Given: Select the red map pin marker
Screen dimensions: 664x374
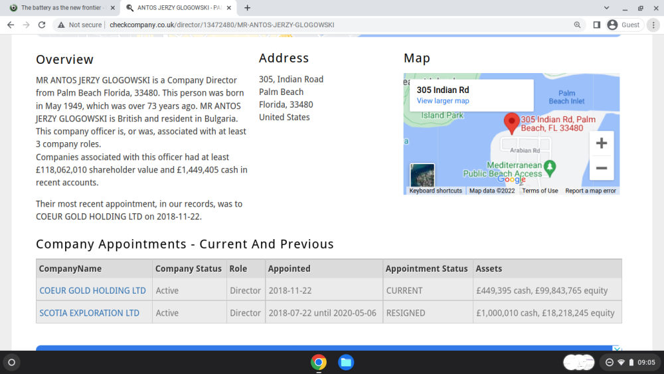Looking at the screenshot, I should (x=511, y=124).
